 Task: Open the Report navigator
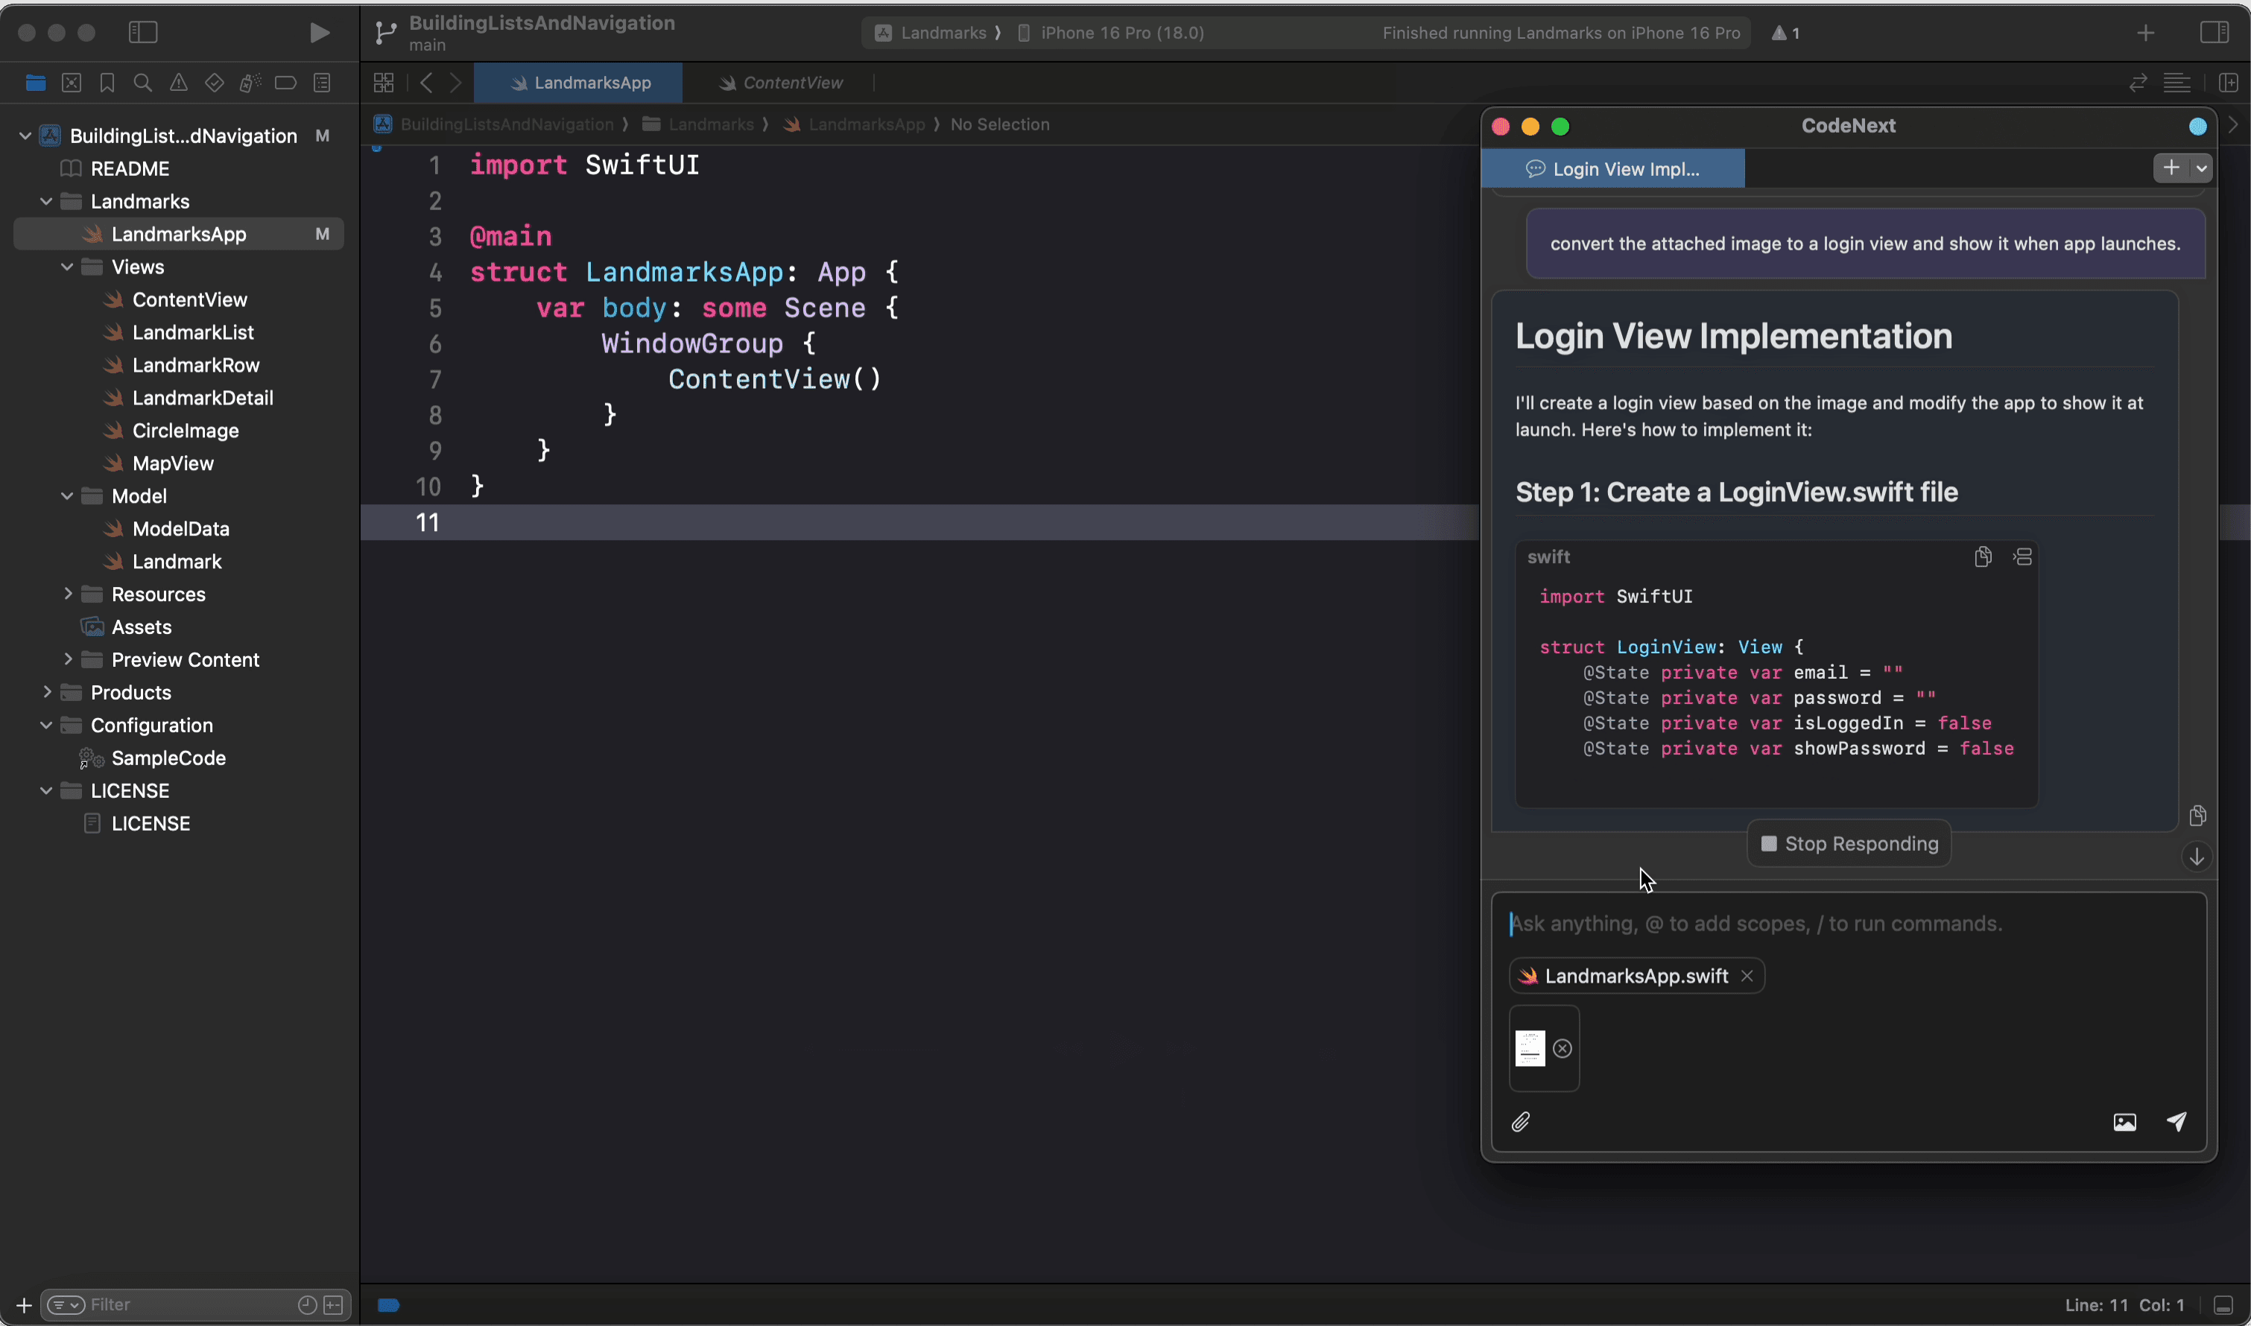click(323, 83)
